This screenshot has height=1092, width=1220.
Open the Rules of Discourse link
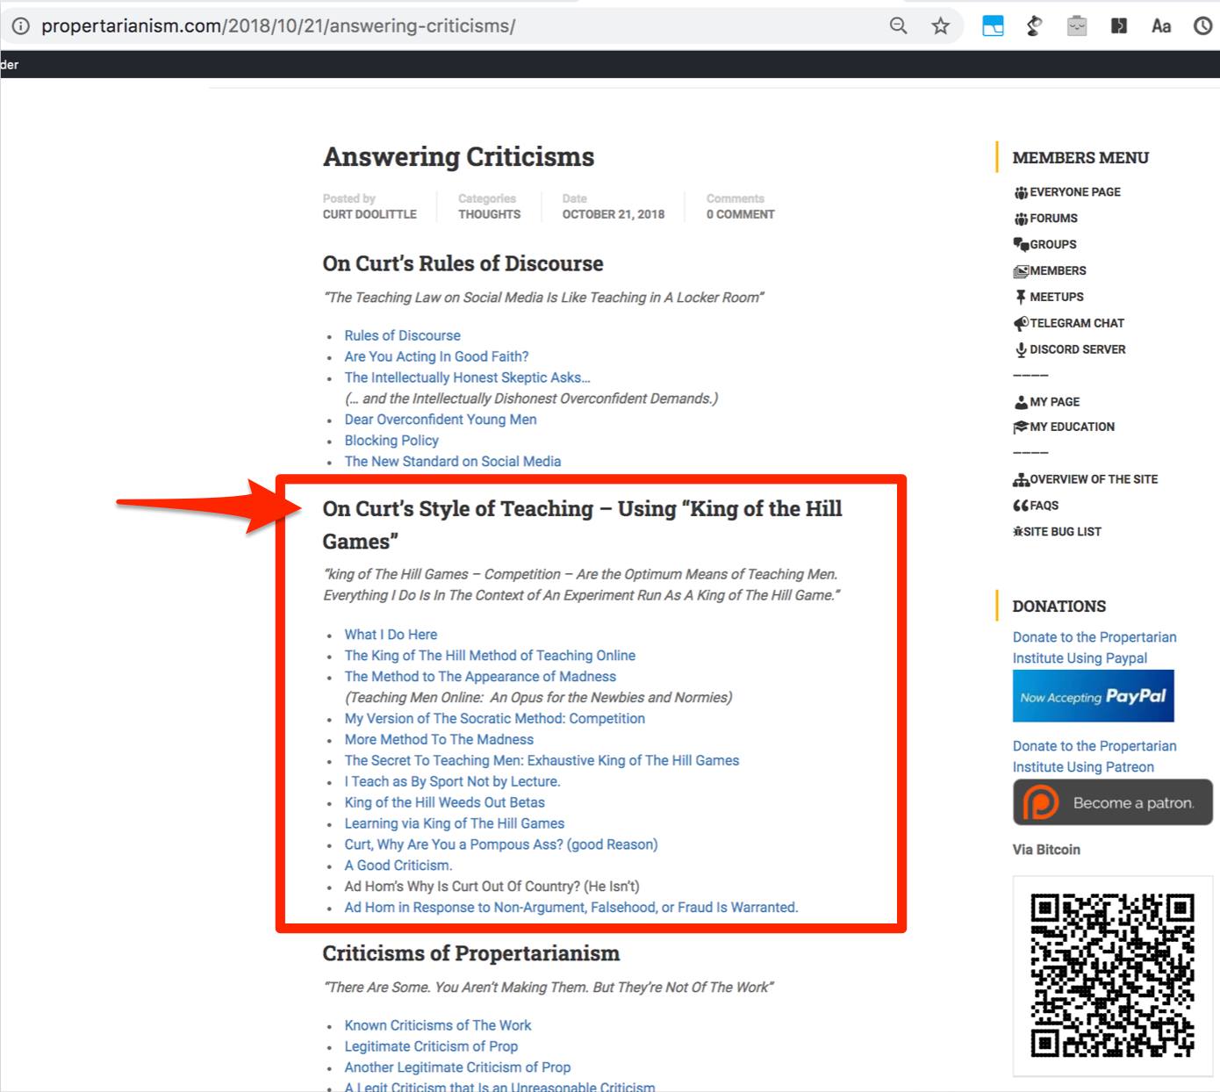click(x=402, y=335)
